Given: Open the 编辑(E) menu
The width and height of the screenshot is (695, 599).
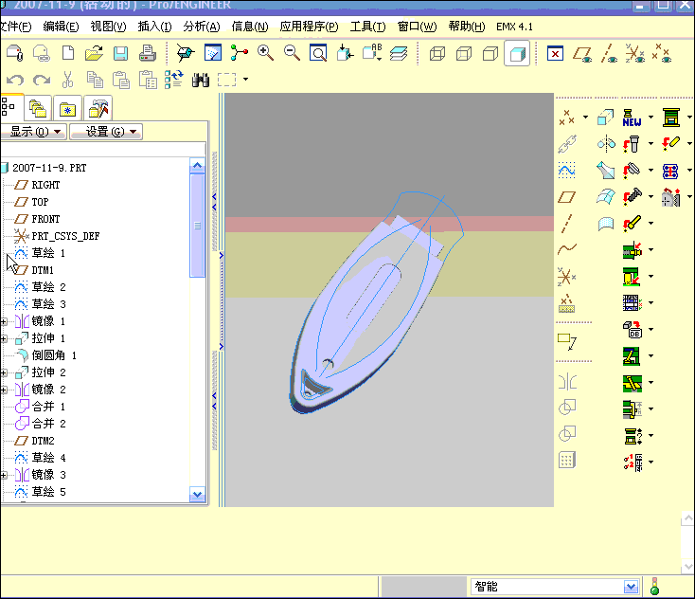Looking at the screenshot, I should click(x=61, y=27).
